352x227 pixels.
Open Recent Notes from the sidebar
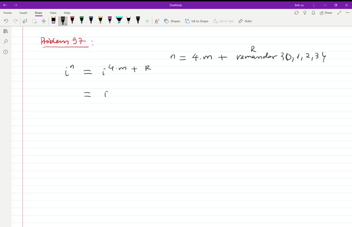(5, 52)
